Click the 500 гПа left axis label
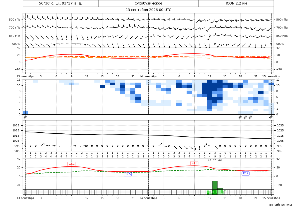Image resolution: width=292 pixels, height=207 pixels. [x=15, y=20]
